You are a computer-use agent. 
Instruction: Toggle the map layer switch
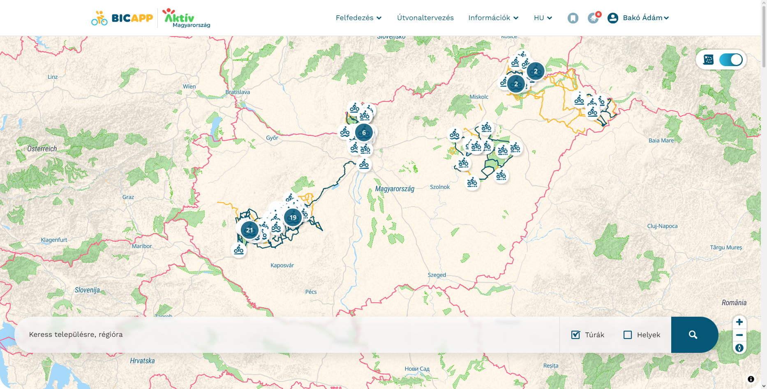pyautogui.click(x=730, y=60)
